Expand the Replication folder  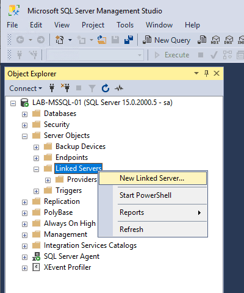(24, 202)
